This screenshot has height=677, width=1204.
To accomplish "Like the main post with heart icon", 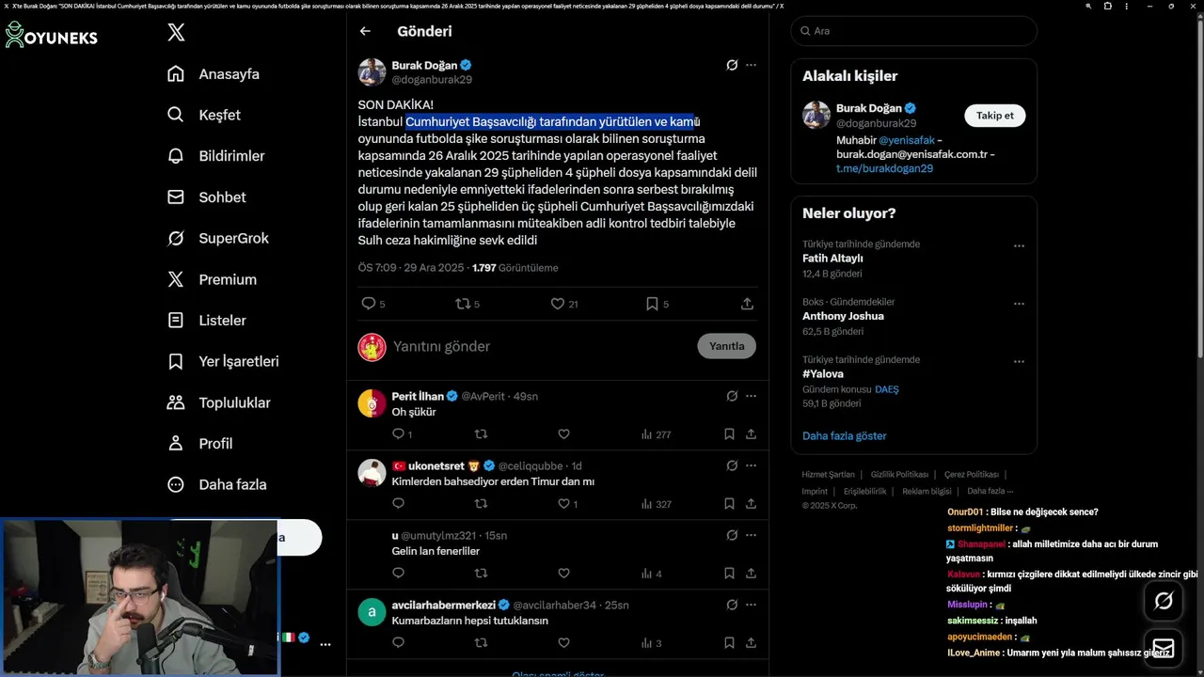I will (x=558, y=304).
